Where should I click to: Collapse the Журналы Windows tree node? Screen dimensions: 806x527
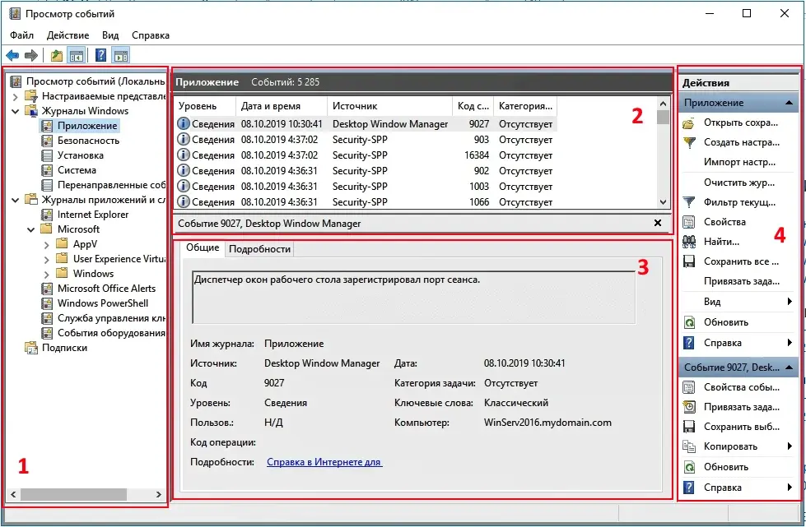click(16, 111)
